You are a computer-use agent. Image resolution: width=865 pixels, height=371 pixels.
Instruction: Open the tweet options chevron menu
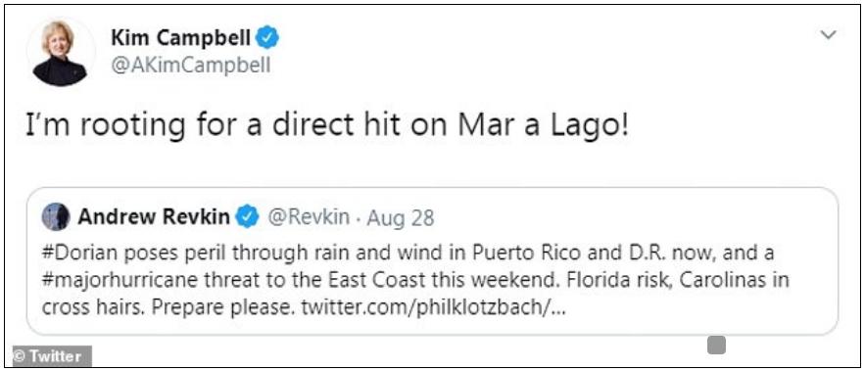(829, 34)
